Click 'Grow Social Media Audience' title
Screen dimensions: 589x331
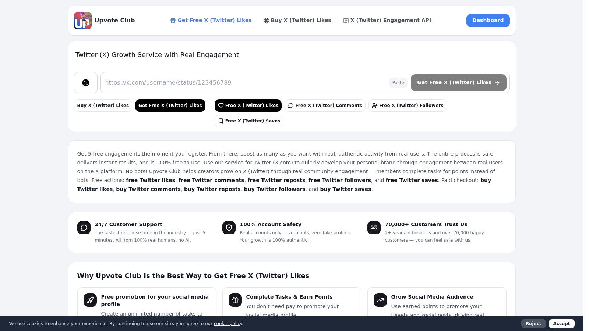coord(432,297)
